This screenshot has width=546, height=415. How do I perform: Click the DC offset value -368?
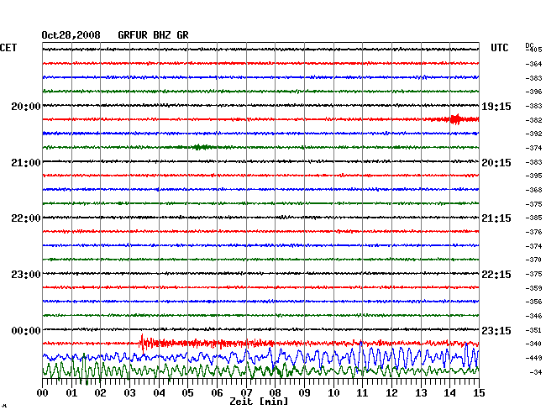pyautogui.click(x=533, y=190)
